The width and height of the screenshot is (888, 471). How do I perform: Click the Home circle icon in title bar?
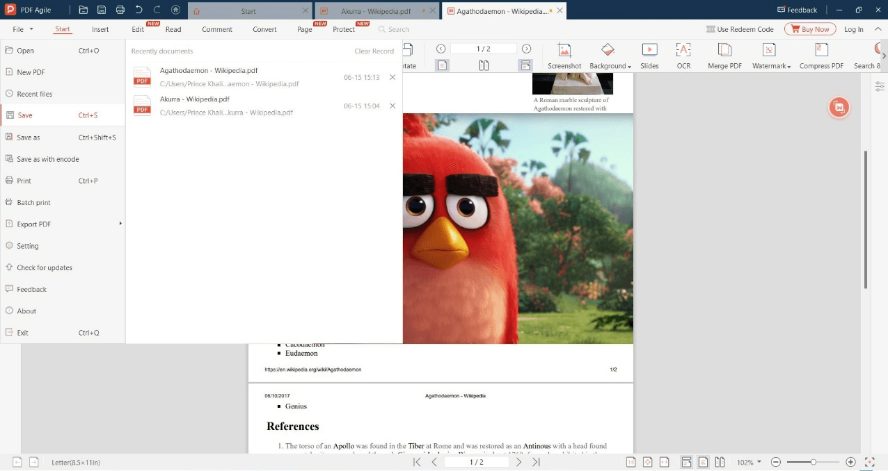[175, 10]
